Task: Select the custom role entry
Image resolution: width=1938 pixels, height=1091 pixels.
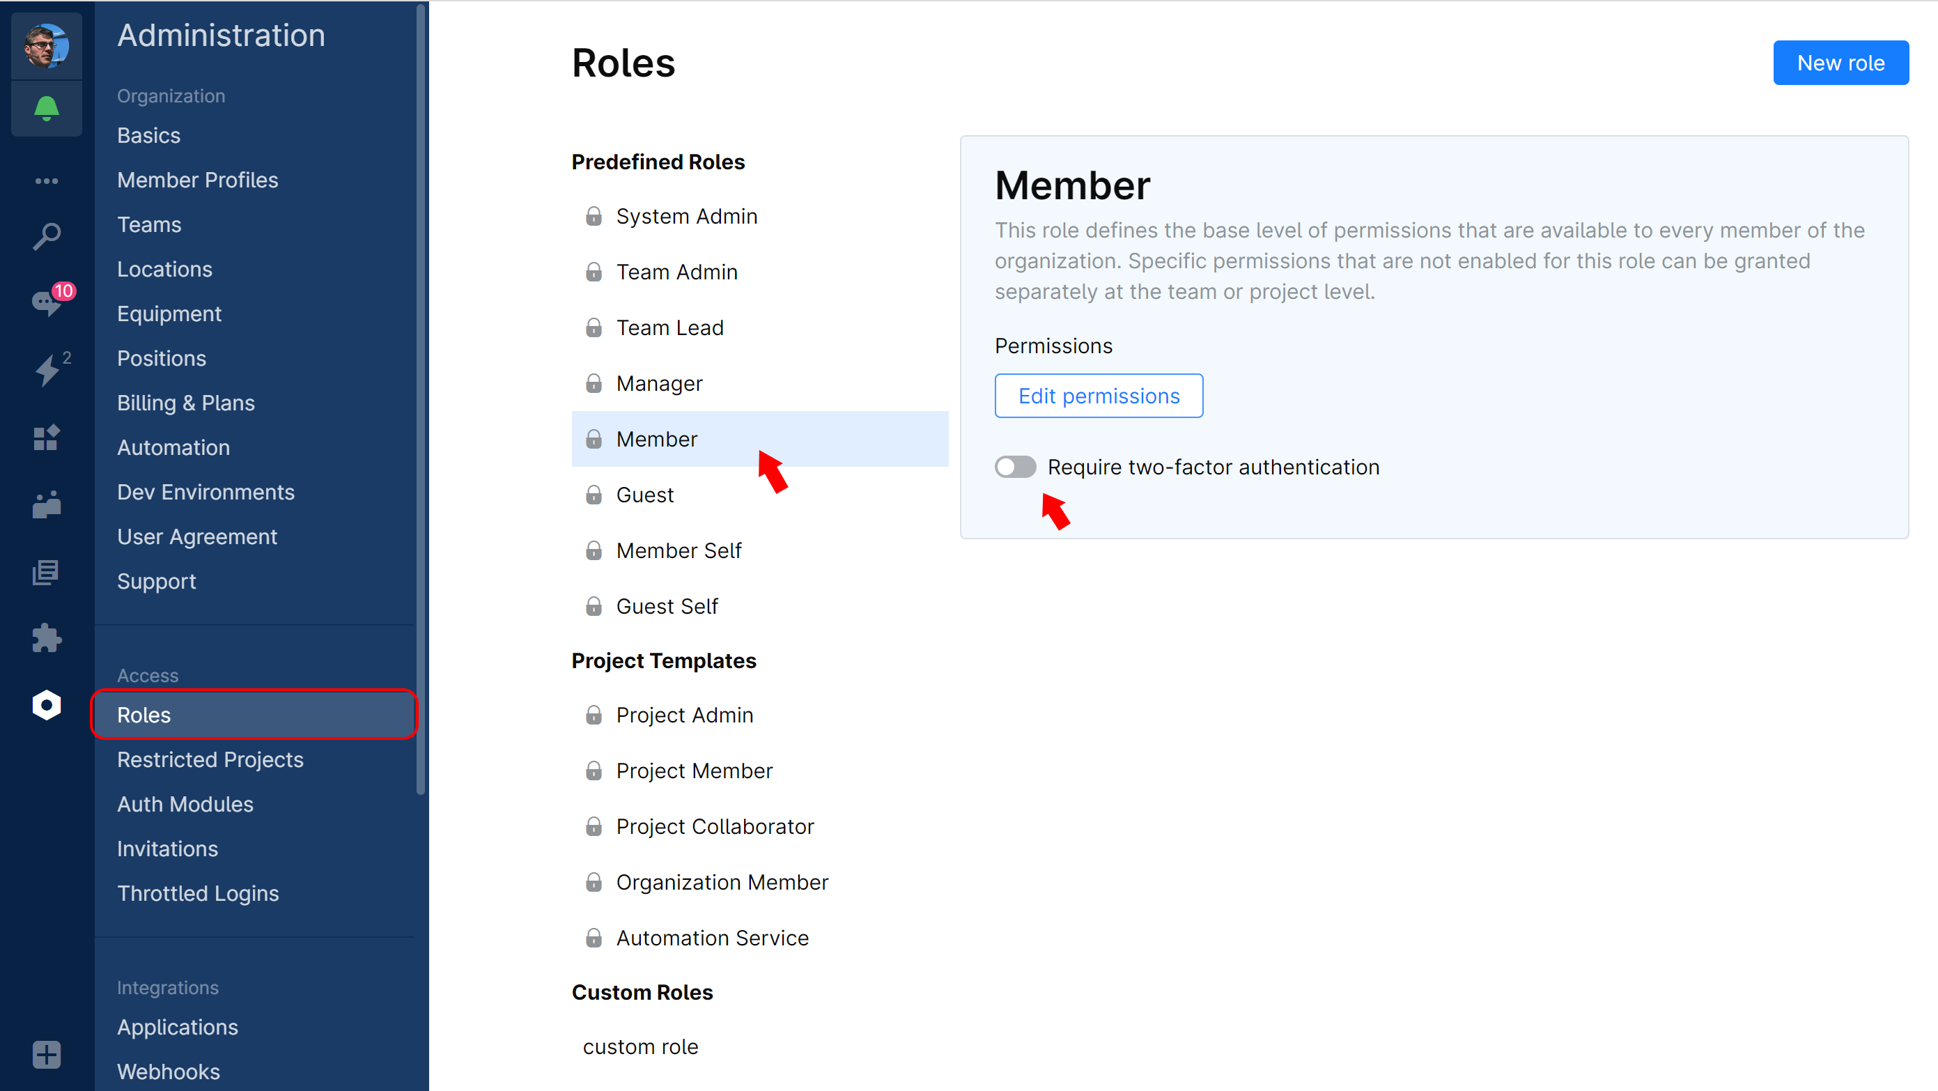Action: [640, 1046]
